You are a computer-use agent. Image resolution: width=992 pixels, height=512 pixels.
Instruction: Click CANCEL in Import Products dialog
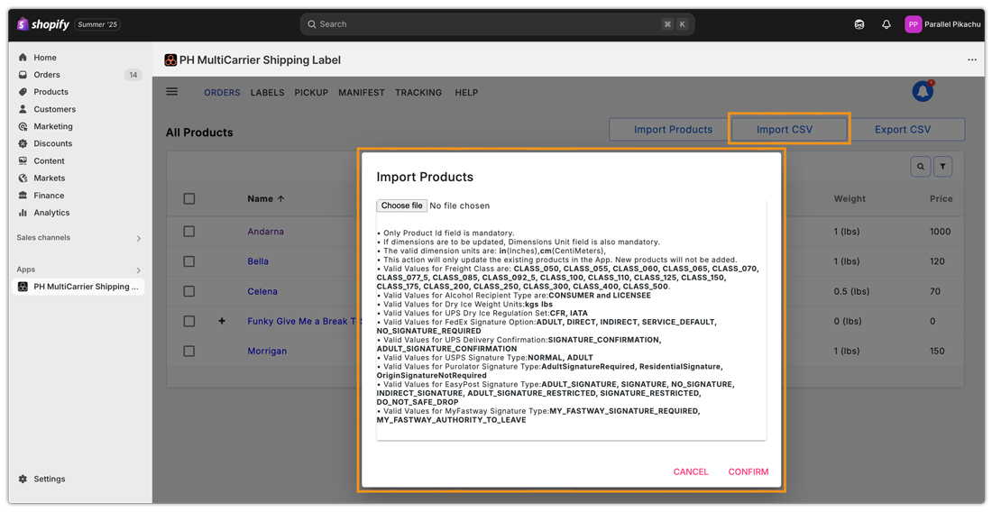pos(690,471)
